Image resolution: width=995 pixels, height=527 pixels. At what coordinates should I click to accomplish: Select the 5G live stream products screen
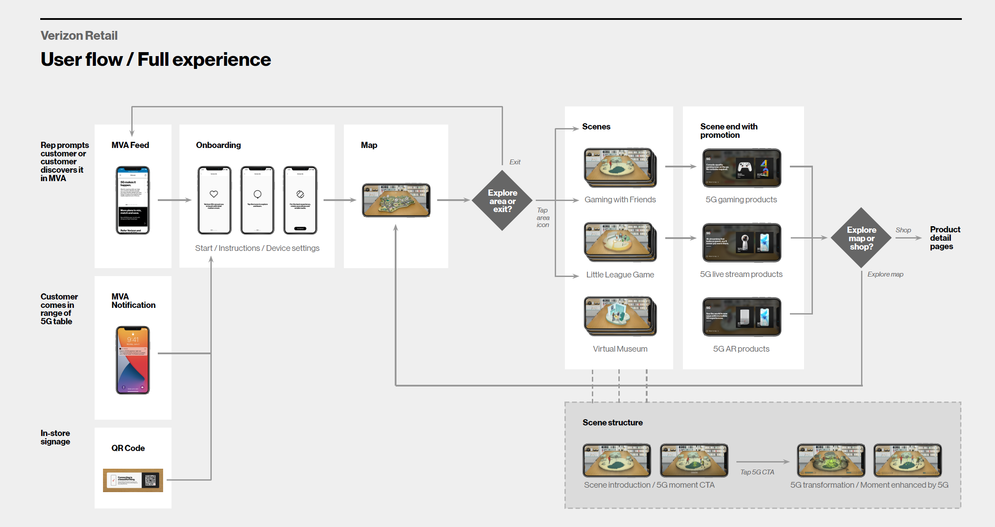click(x=741, y=242)
